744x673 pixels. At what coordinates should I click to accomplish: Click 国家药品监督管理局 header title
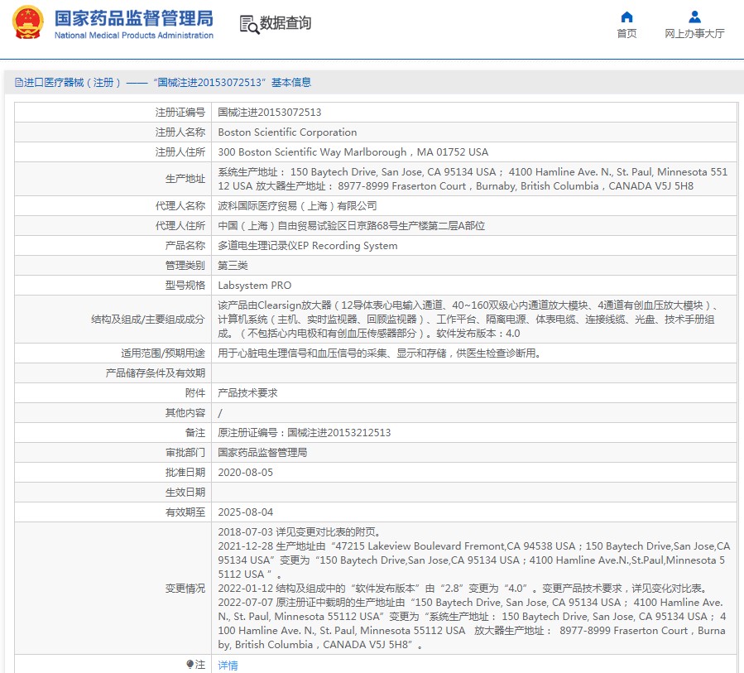pyautogui.click(x=134, y=18)
